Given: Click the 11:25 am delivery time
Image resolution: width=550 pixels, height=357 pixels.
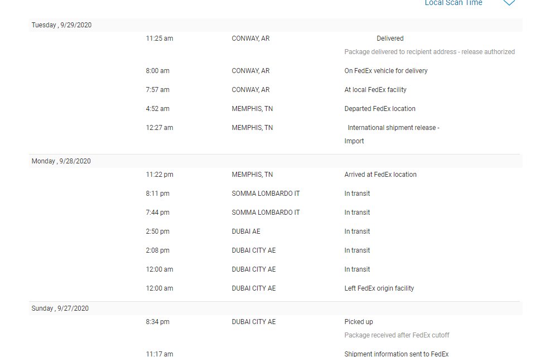Looking at the screenshot, I should point(159,38).
